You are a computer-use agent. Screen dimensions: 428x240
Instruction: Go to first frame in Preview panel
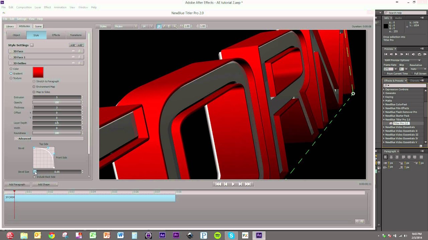coord(386,54)
